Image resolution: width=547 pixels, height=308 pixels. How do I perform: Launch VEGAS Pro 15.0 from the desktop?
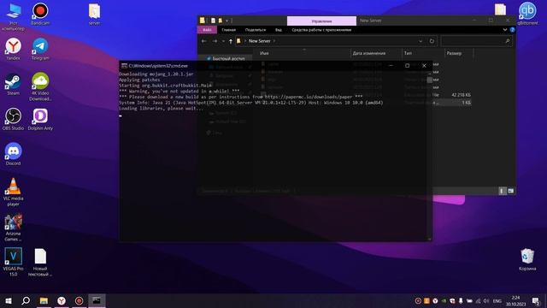pos(14,262)
